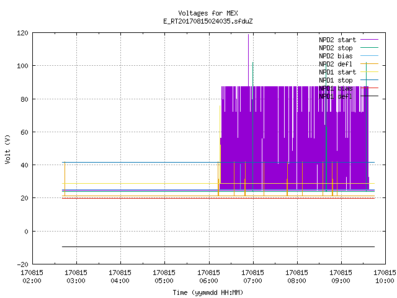Click the y-axis tick value 100
This screenshot has height=298, width=397.
[22, 66]
